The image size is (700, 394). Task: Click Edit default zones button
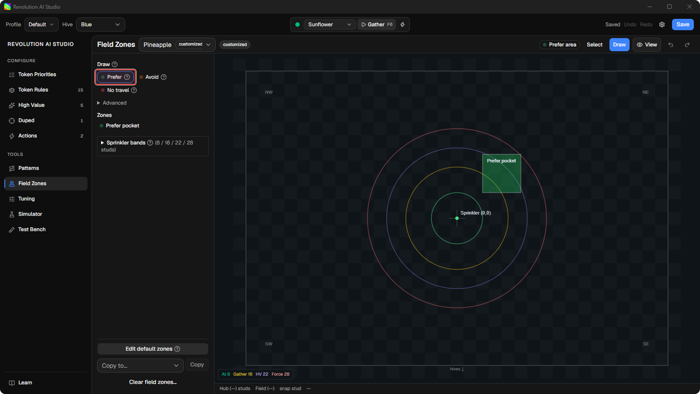pyautogui.click(x=153, y=349)
